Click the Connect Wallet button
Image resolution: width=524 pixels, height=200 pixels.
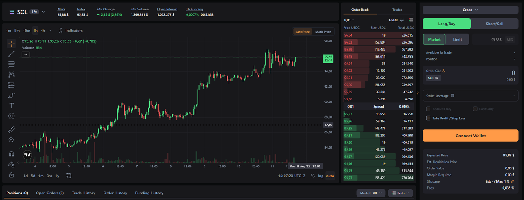471,136
